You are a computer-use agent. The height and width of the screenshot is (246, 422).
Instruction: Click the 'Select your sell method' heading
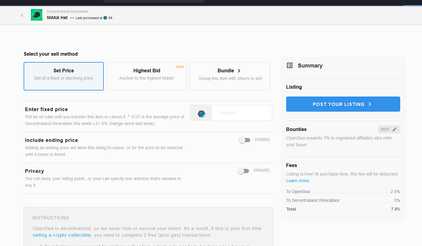(51, 54)
